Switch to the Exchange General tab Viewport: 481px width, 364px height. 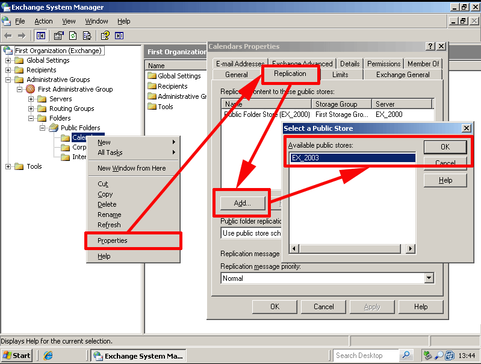point(403,75)
